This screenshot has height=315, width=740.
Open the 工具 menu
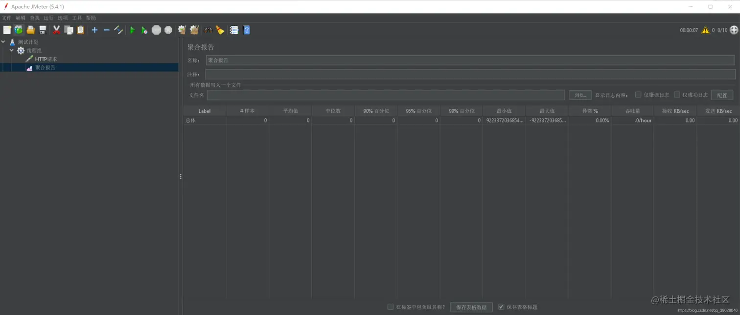point(77,18)
